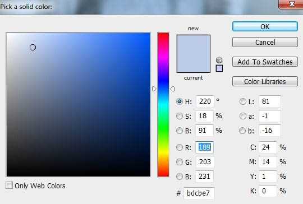Image resolution: width=303 pixels, height=204 pixels.
Task: Select the R red radio button
Action: tap(180, 147)
